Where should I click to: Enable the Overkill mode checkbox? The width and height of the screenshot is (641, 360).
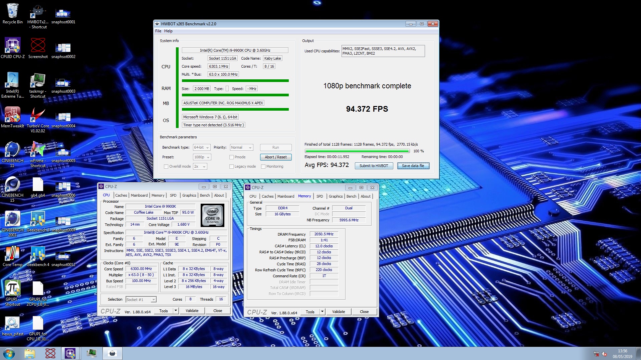[x=166, y=166]
